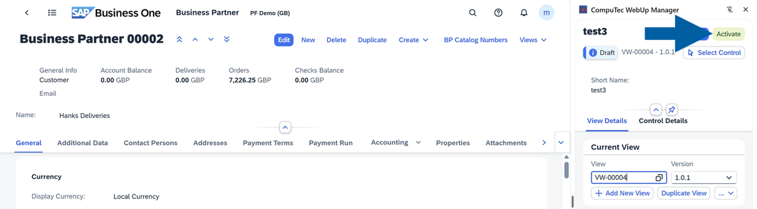Image resolution: width=757 pixels, height=209 pixels.
Task: Open the Control Details tab
Action: point(663,120)
